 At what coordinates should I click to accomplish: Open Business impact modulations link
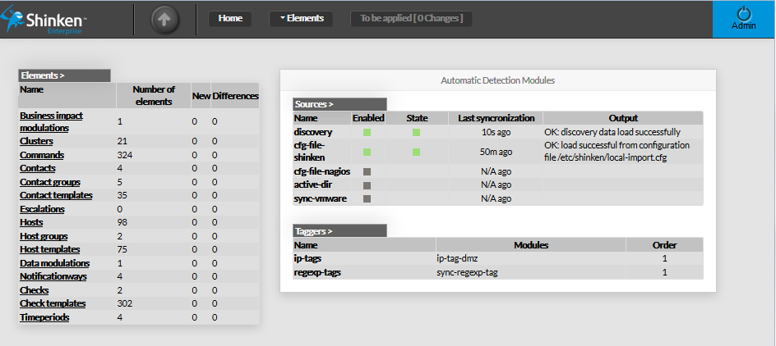tap(49, 121)
